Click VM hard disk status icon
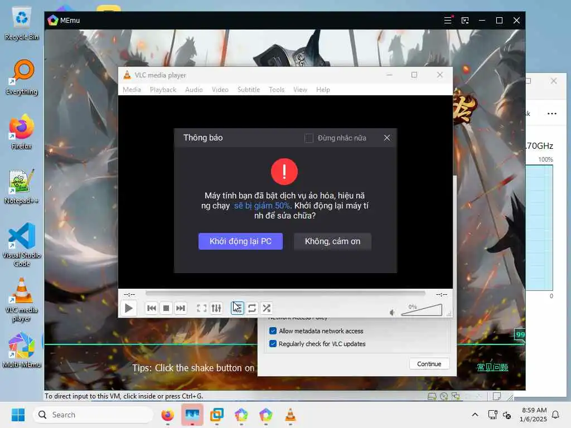Viewport: 571px width, 428px height. (x=432, y=396)
